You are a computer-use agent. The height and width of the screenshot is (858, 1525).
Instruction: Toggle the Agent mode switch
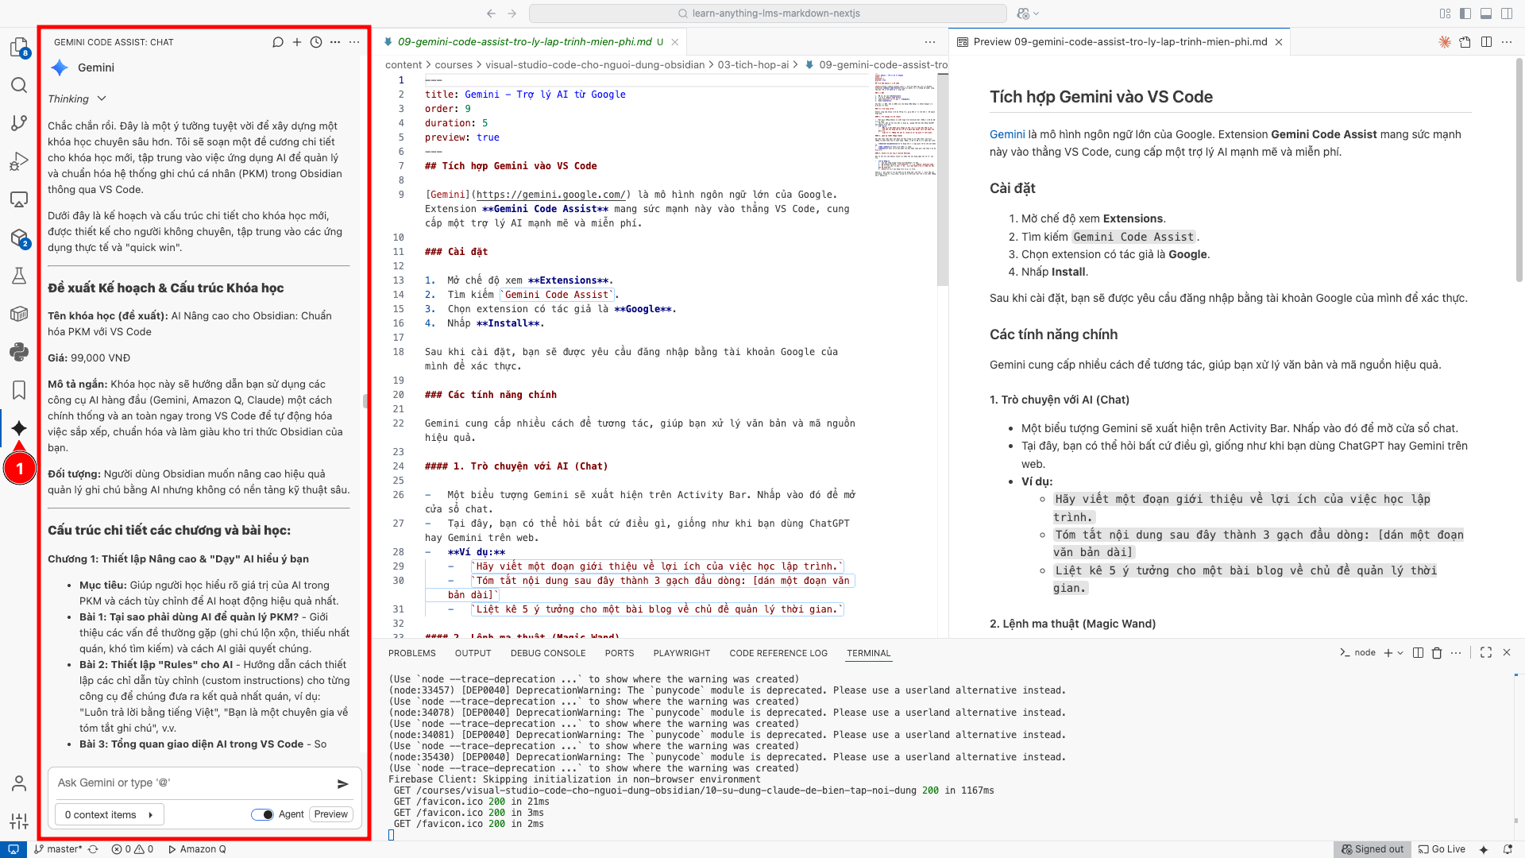click(x=263, y=814)
